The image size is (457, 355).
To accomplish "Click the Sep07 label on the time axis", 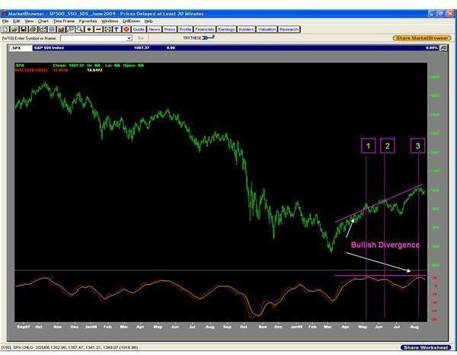I will [24, 327].
